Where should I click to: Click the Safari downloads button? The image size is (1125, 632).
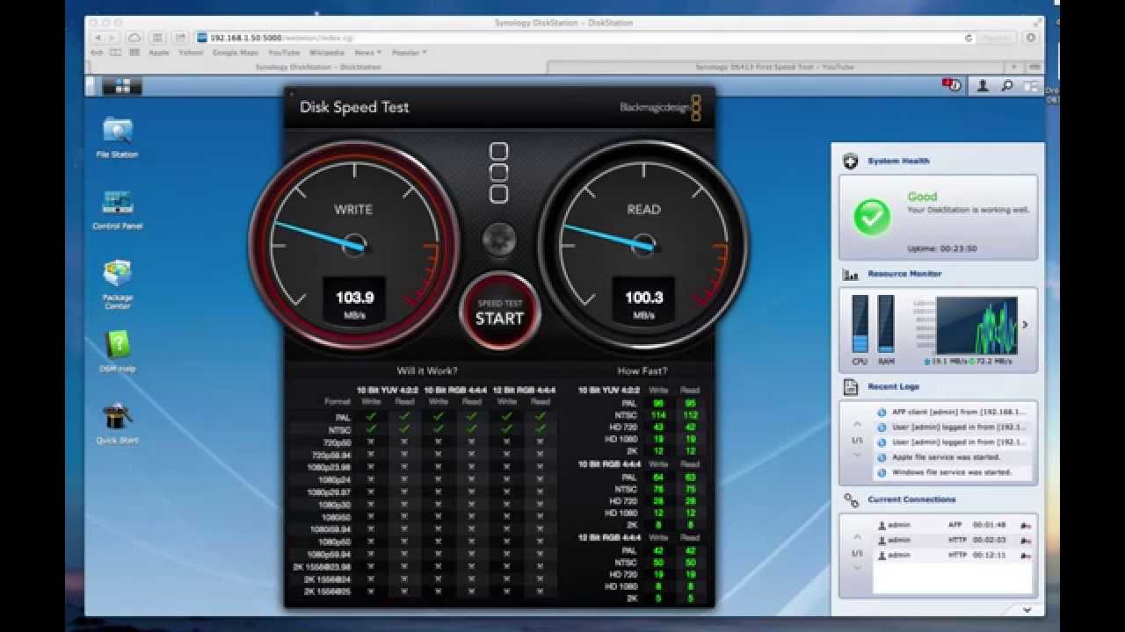coord(1031,38)
